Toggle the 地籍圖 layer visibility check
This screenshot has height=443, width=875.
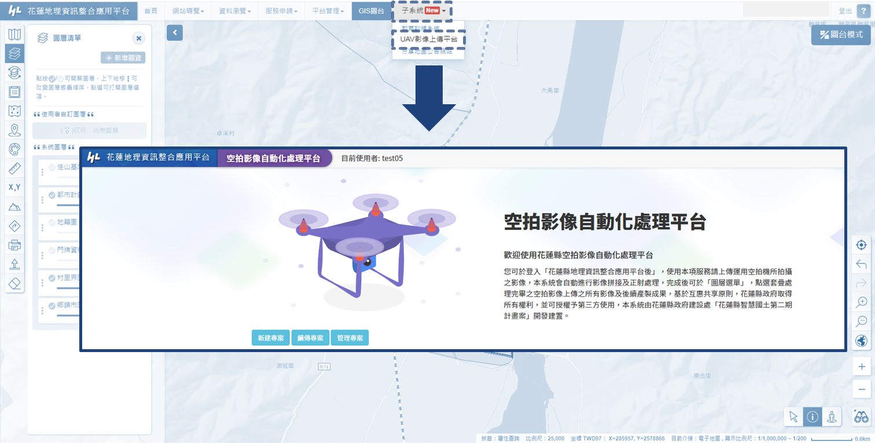[52, 222]
